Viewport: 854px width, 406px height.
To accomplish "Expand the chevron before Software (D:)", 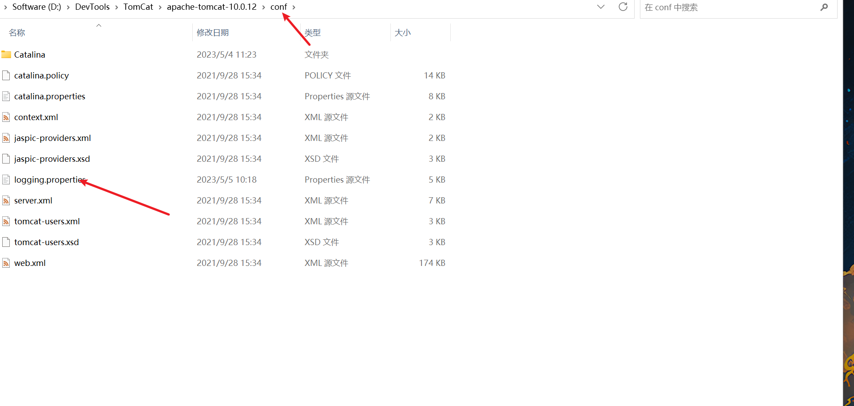I will coord(5,7).
